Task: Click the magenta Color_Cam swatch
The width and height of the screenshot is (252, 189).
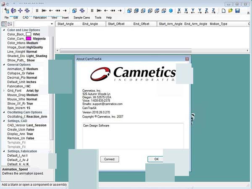Action: (29, 39)
